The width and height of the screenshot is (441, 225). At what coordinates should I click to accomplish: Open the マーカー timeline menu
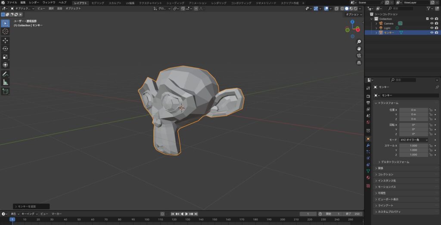click(56, 214)
